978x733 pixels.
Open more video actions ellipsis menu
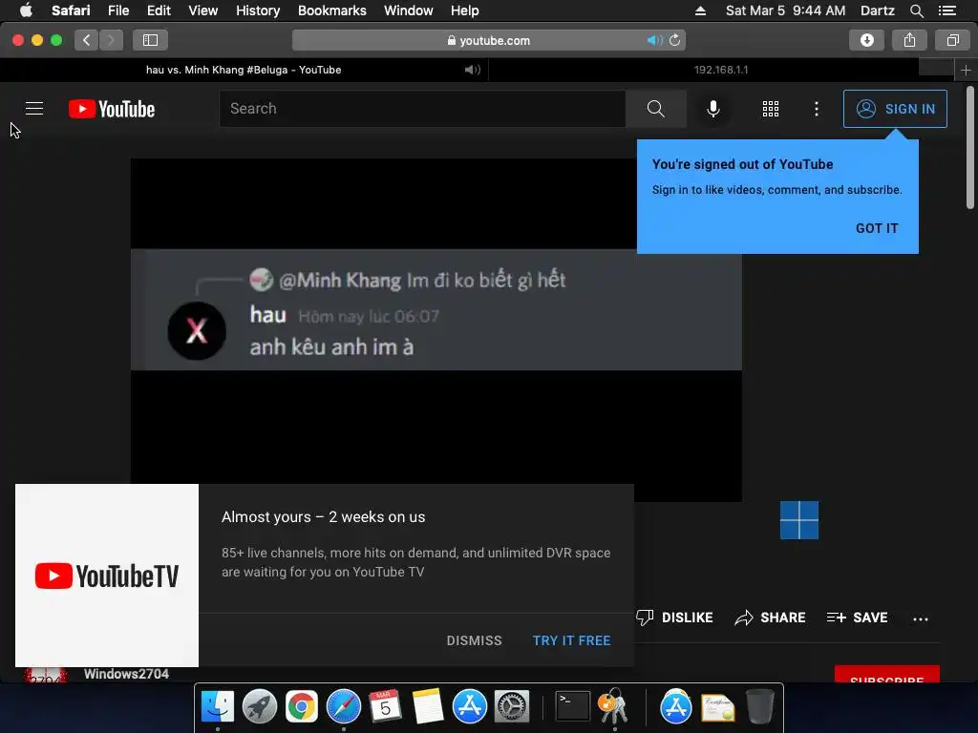click(921, 618)
